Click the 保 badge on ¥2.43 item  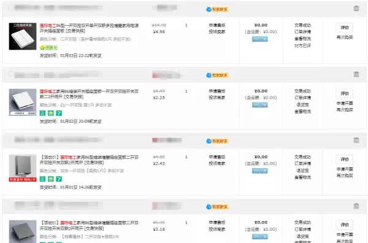pos(51,179)
